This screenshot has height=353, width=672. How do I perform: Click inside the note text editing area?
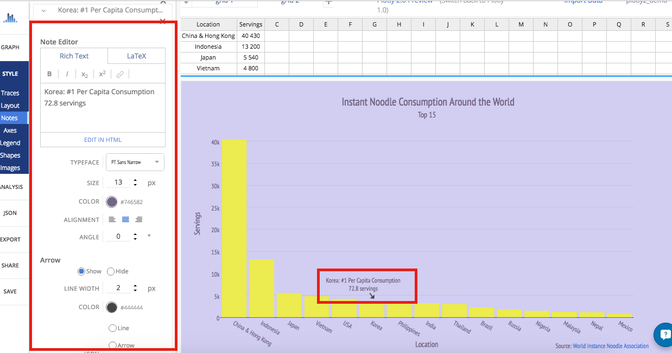click(103, 108)
